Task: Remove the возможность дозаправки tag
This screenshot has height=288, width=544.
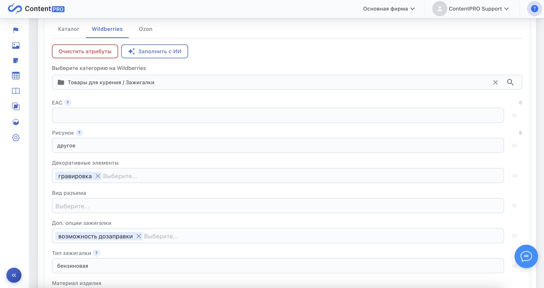Action: [x=139, y=236]
